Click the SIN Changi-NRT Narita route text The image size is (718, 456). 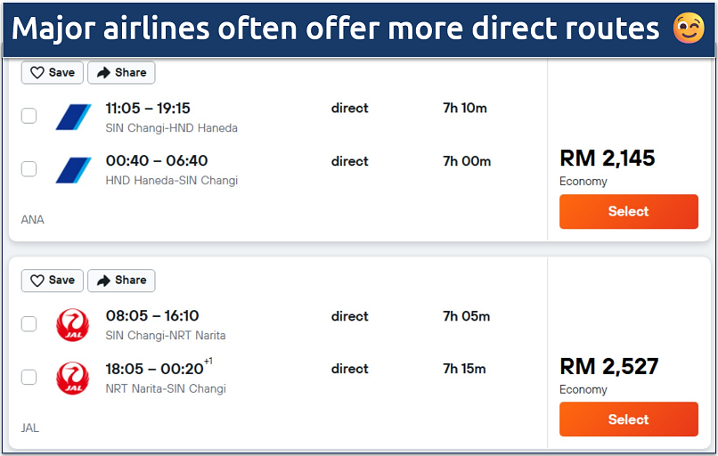pyautogui.click(x=165, y=336)
